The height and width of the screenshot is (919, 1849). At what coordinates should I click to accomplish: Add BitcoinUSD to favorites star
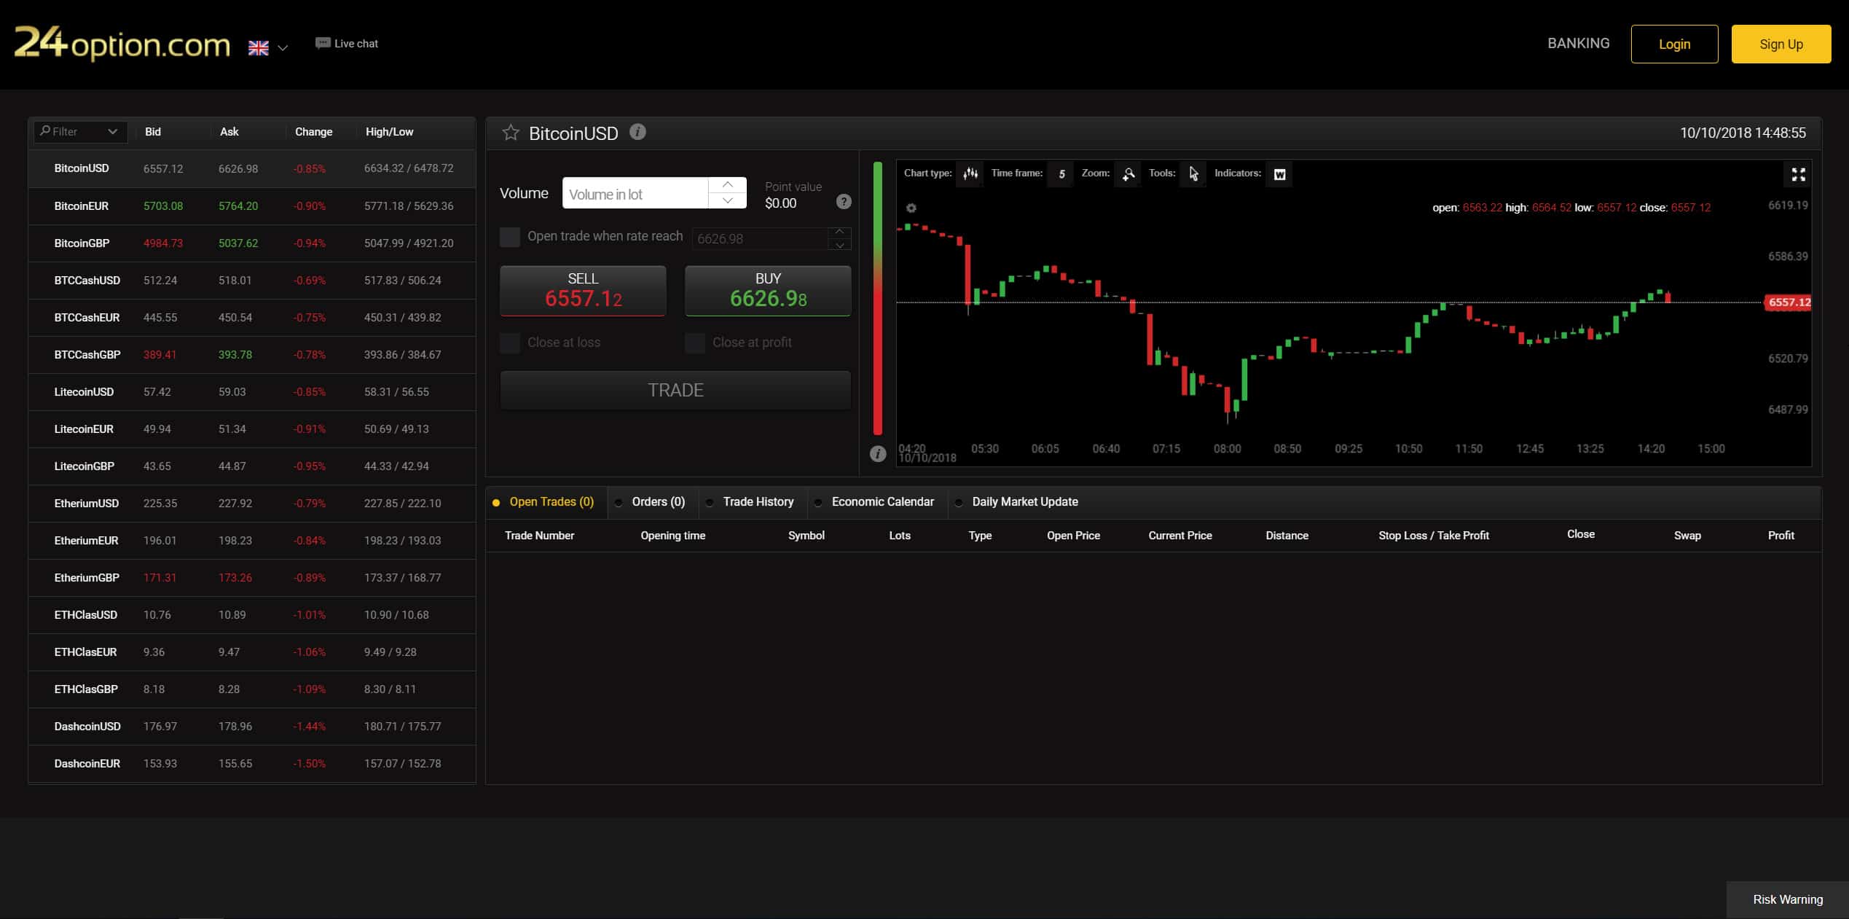[511, 133]
